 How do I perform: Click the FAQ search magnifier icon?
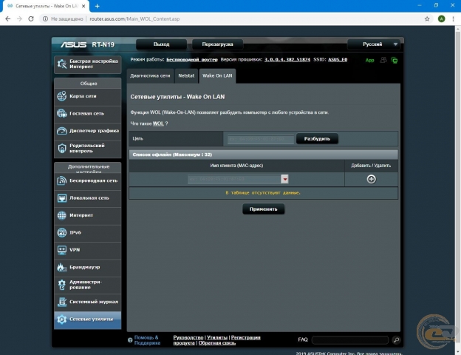tap(396, 340)
